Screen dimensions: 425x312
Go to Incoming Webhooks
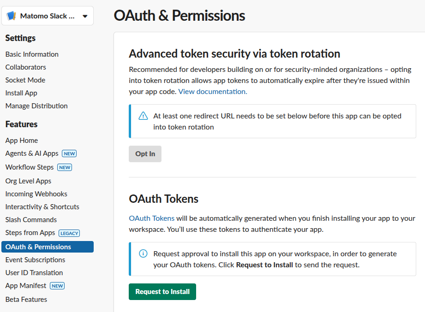pos(36,194)
